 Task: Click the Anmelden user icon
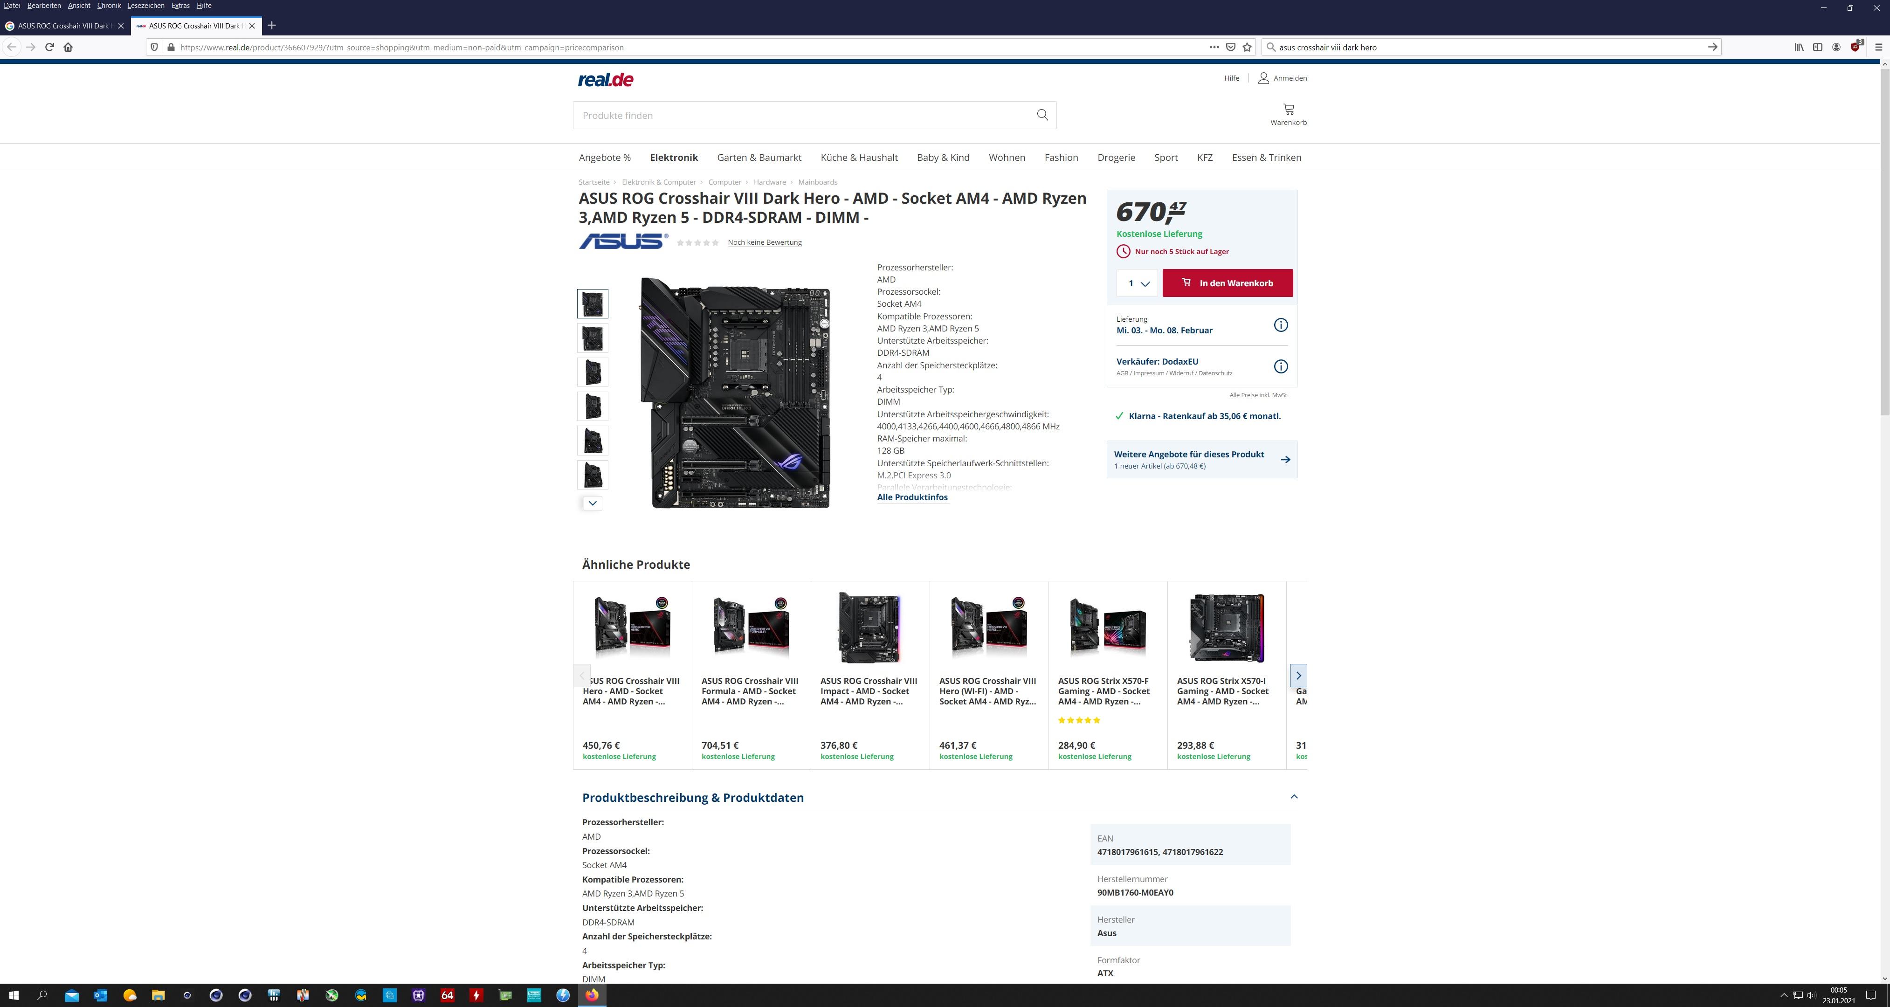pyautogui.click(x=1263, y=78)
